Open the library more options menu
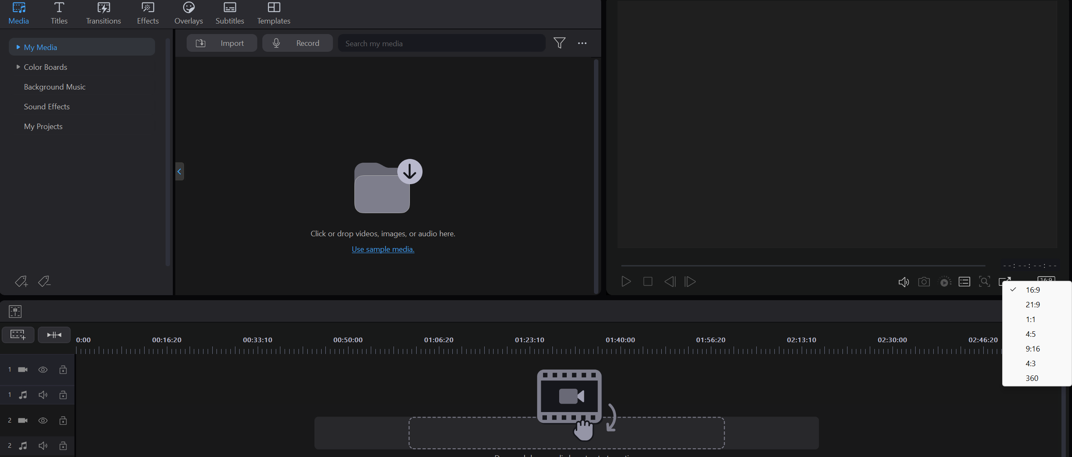1072x457 pixels. tap(582, 43)
